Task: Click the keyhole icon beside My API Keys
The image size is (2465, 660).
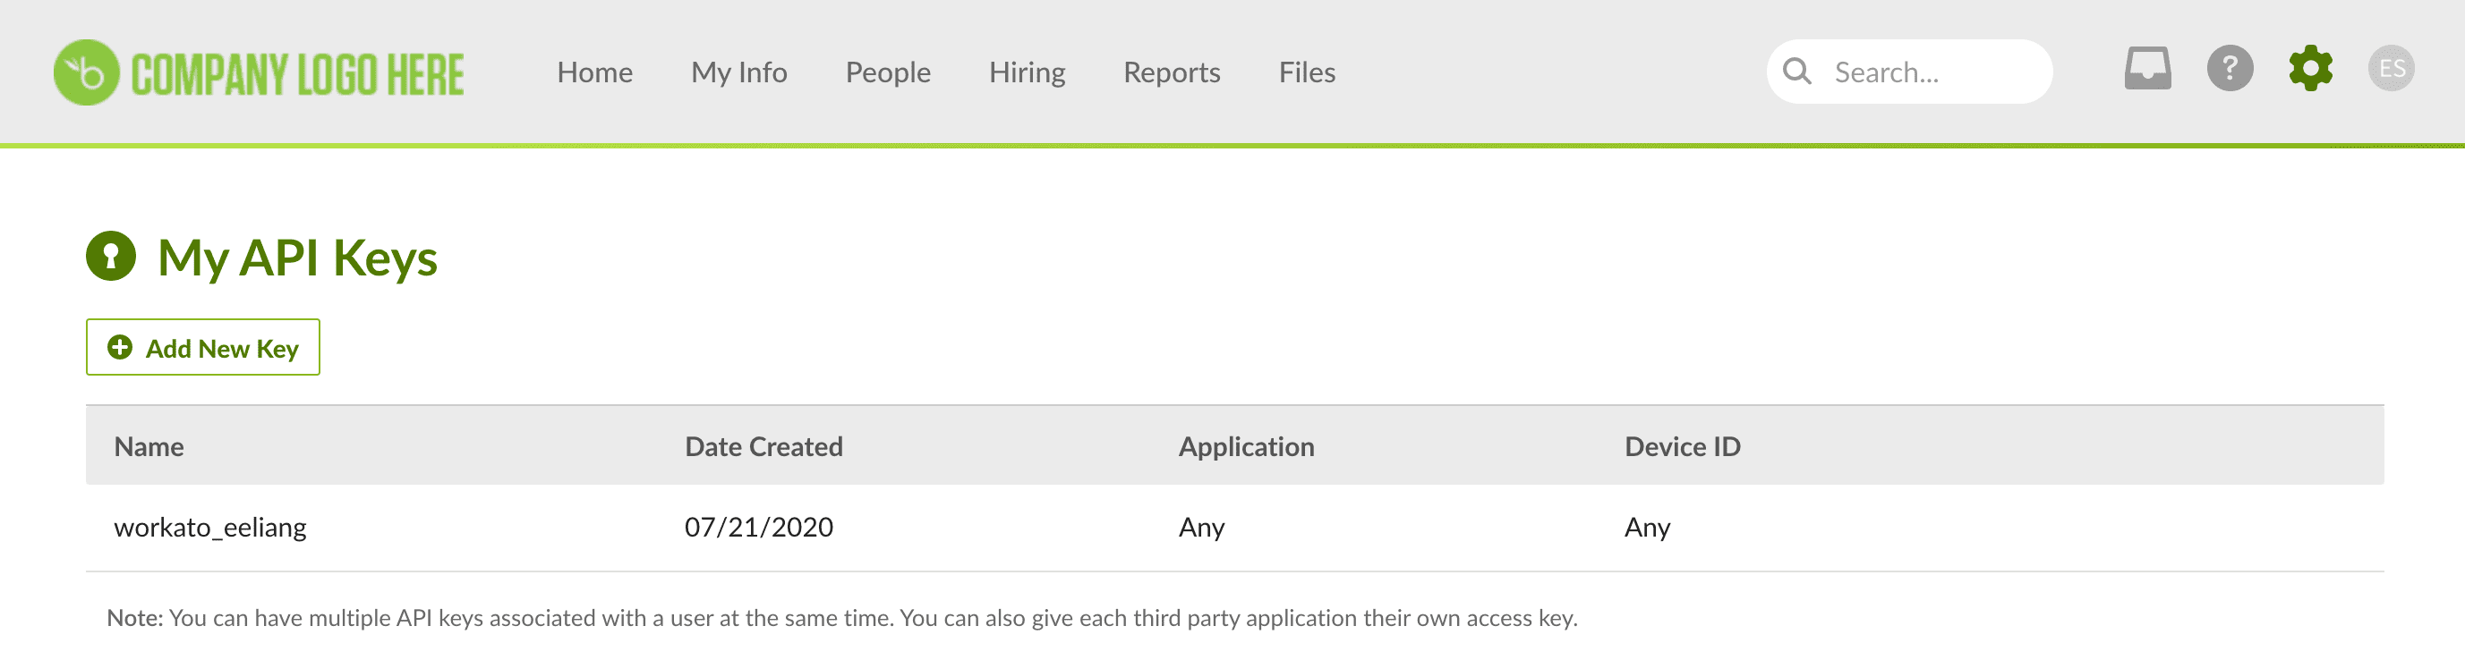Action: pos(111,257)
